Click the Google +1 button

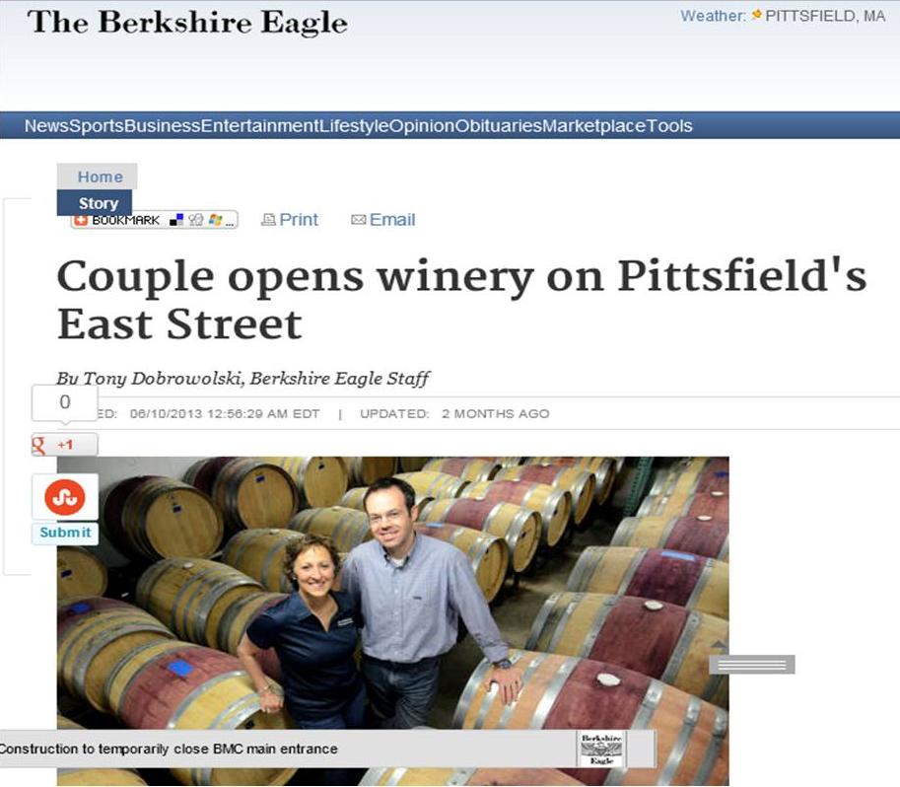pos(65,444)
